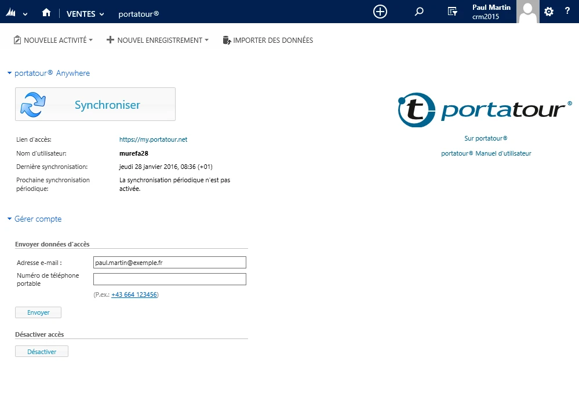Click the NOUVEL ENREGISTREMENT plus icon
This screenshot has width=579, height=405.
coord(110,39)
